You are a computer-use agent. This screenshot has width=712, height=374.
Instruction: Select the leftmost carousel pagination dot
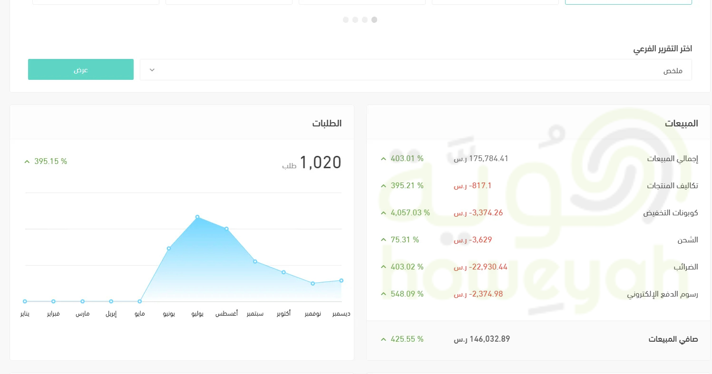point(346,20)
